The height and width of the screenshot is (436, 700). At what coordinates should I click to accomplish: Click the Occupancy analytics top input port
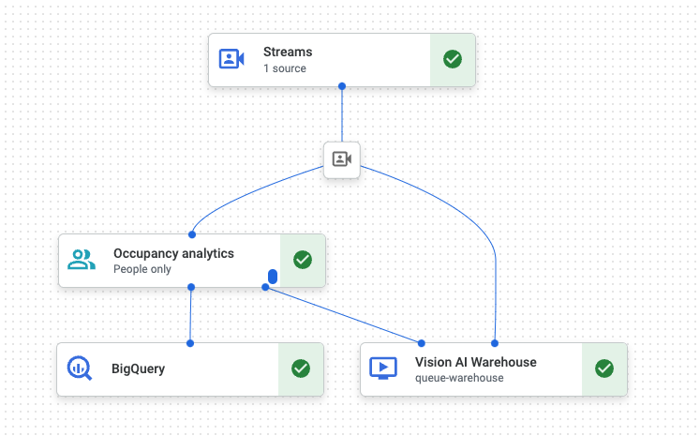point(192,234)
